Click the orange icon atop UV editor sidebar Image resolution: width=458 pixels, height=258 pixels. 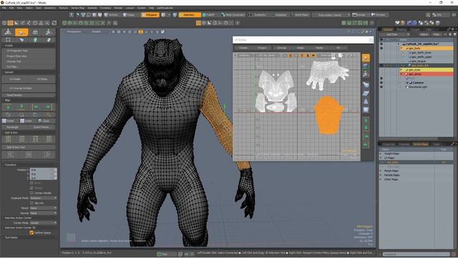366,58
